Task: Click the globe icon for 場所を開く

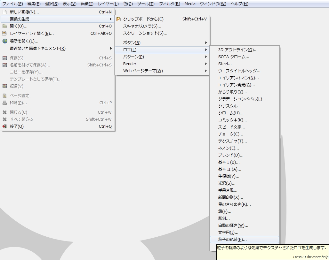Action: pos(4,41)
